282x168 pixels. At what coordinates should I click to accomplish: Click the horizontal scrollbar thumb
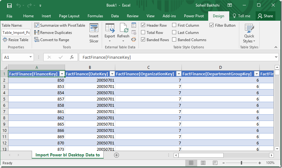pos(201,155)
